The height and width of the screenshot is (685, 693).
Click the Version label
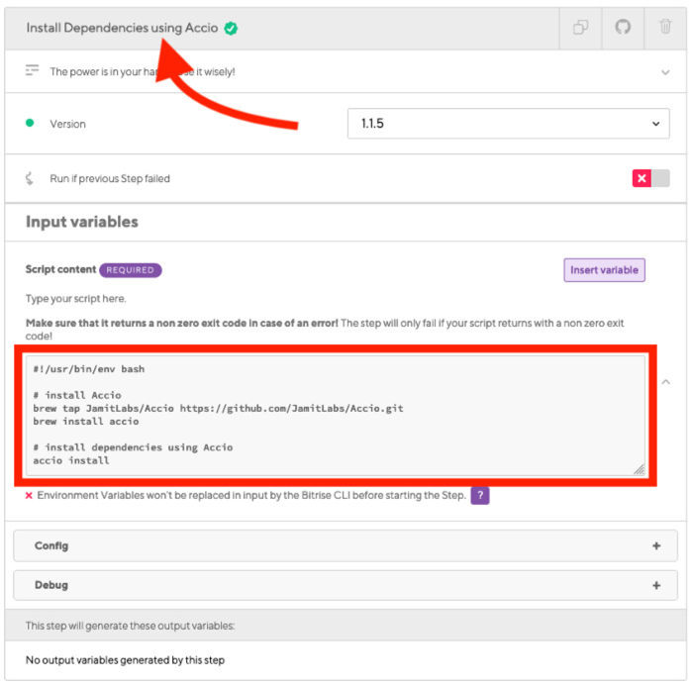coord(67,124)
